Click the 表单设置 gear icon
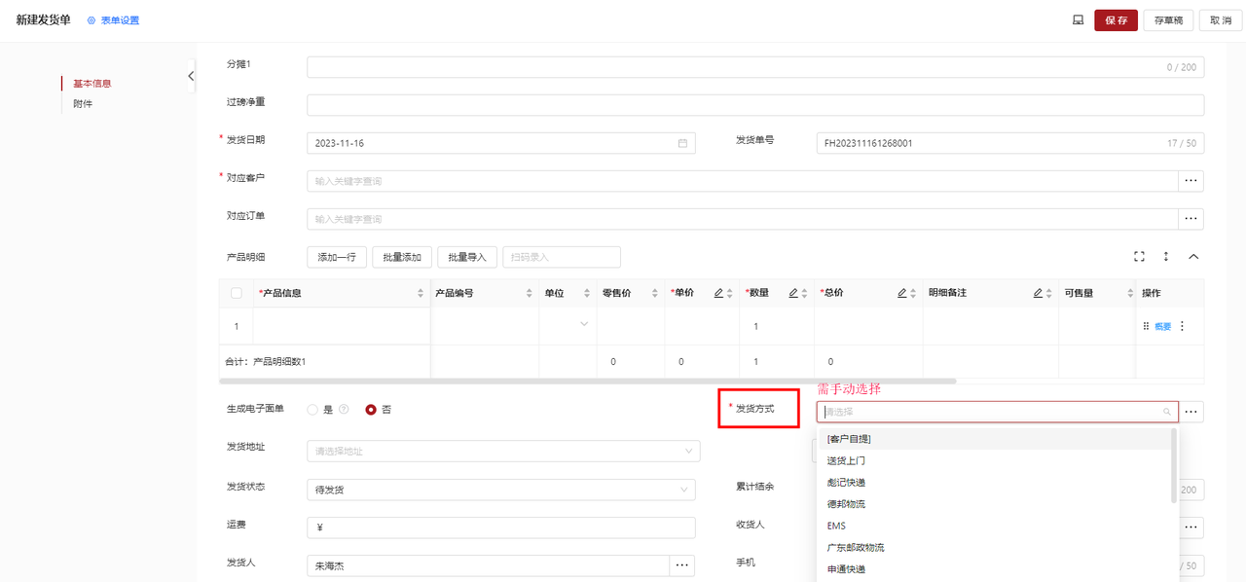1246x582 pixels. pyautogui.click(x=92, y=20)
